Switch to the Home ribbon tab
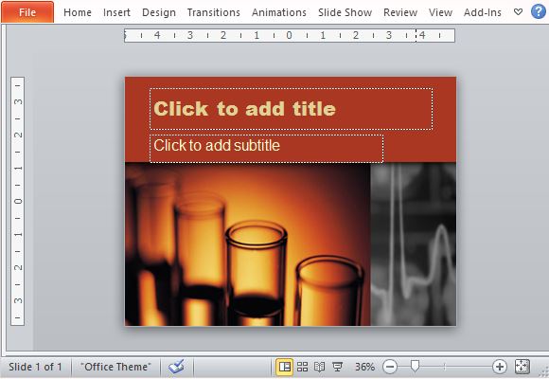 pyautogui.click(x=78, y=12)
